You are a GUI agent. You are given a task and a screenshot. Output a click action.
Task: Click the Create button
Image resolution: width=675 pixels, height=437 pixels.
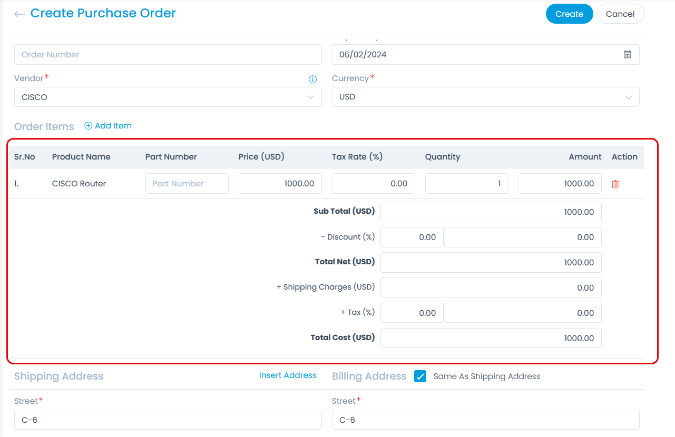tap(569, 14)
